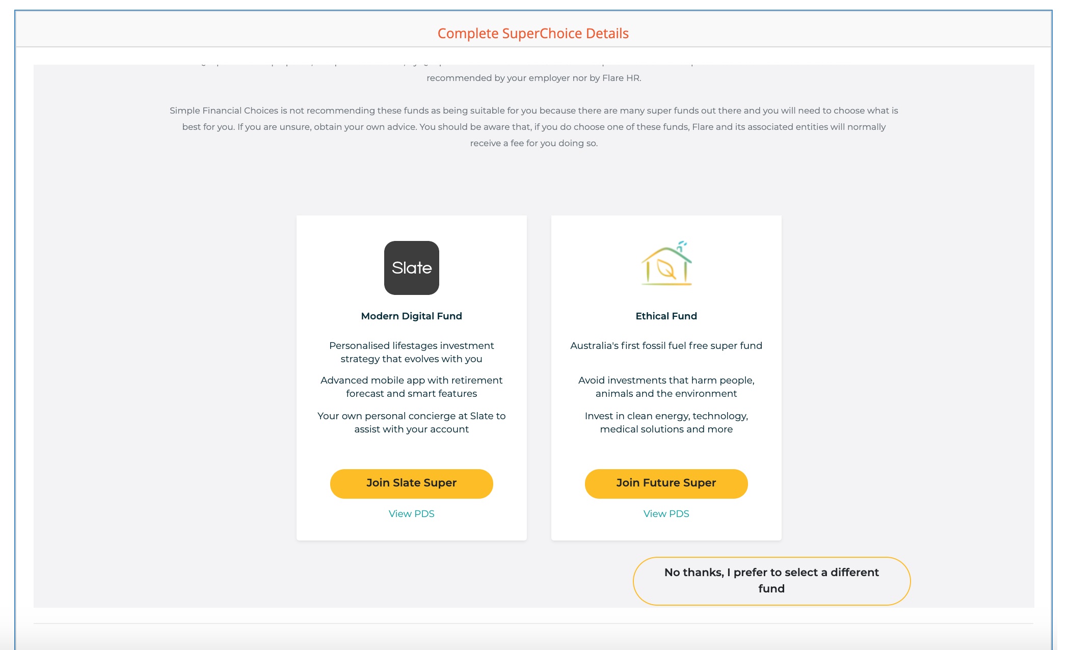
Task: Open the View PDS link for the Ethical Fund
Action: point(666,513)
